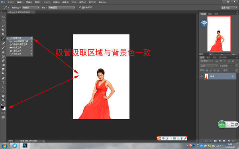239x149 pixels.
Task: Select the Eyedropper tool in the toolbar
Action: point(3,39)
